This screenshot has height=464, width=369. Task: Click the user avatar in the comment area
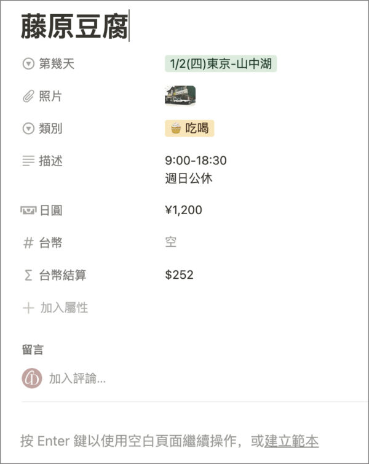31,378
